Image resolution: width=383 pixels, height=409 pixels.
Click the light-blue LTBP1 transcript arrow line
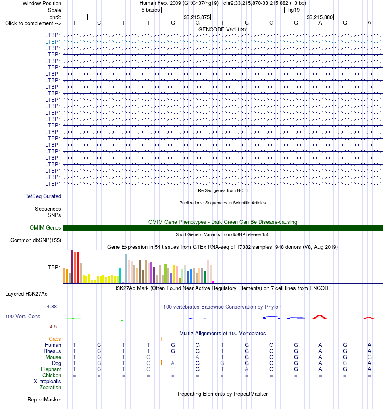pyautogui.click(x=223, y=42)
